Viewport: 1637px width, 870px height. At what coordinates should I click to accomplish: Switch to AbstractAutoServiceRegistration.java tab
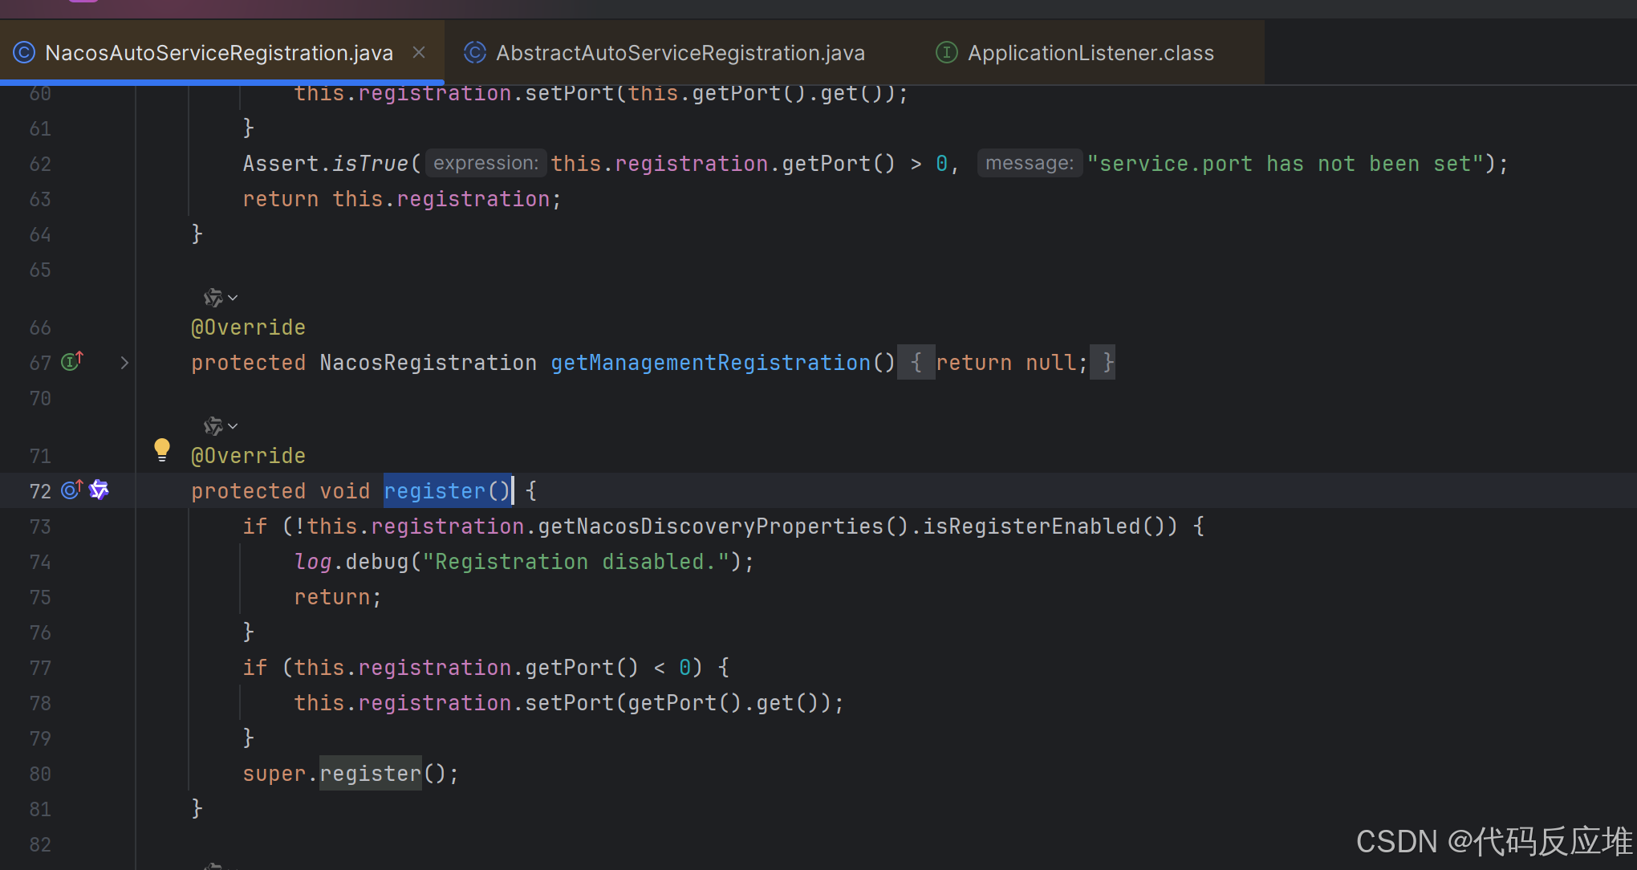(680, 53)
